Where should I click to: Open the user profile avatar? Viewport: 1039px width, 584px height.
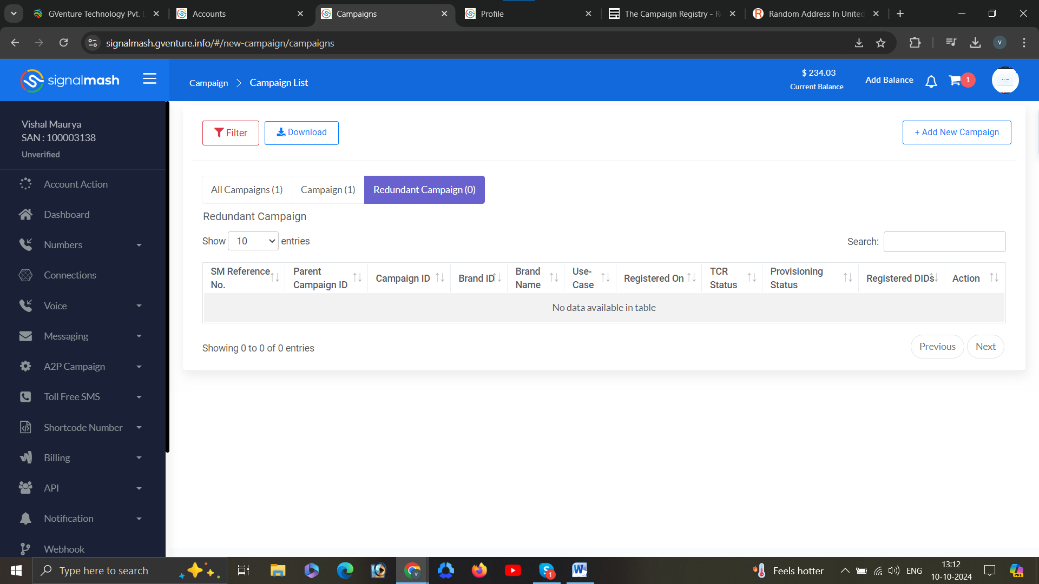[1005, 80]
